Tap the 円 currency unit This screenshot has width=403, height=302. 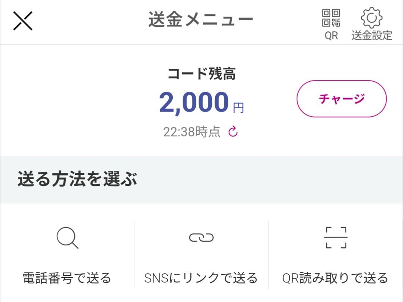click(238, 108)
